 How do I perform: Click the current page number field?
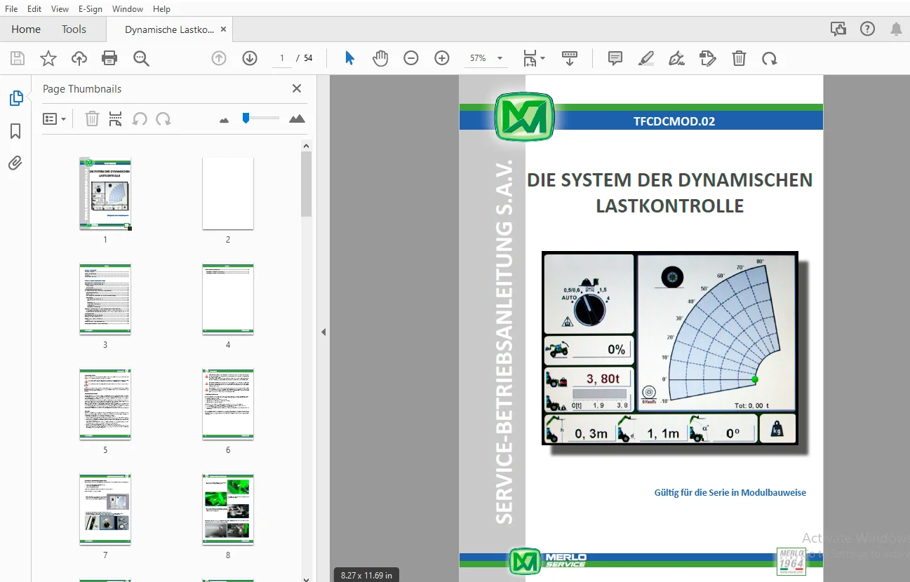click(x=282, y=58)
